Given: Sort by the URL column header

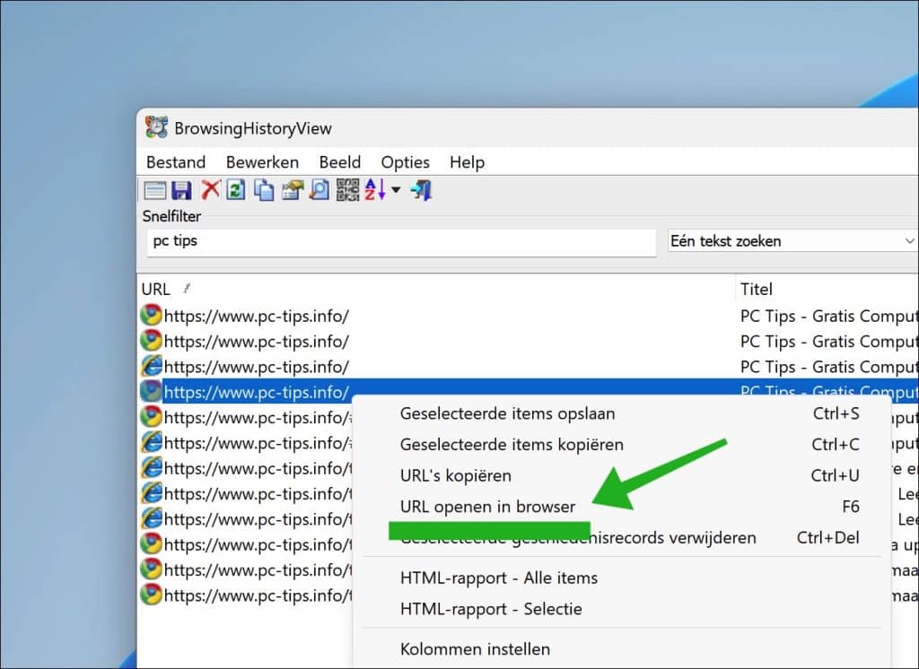Looking at the screenshot, I should (436, 290).
